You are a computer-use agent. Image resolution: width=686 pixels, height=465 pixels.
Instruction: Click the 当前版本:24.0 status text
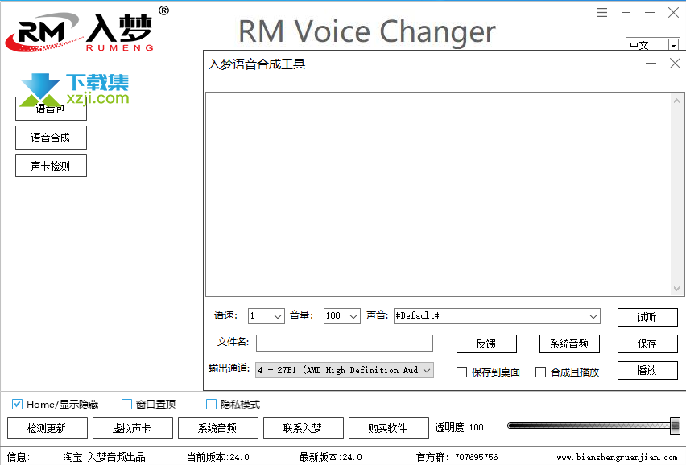(218, 457)
